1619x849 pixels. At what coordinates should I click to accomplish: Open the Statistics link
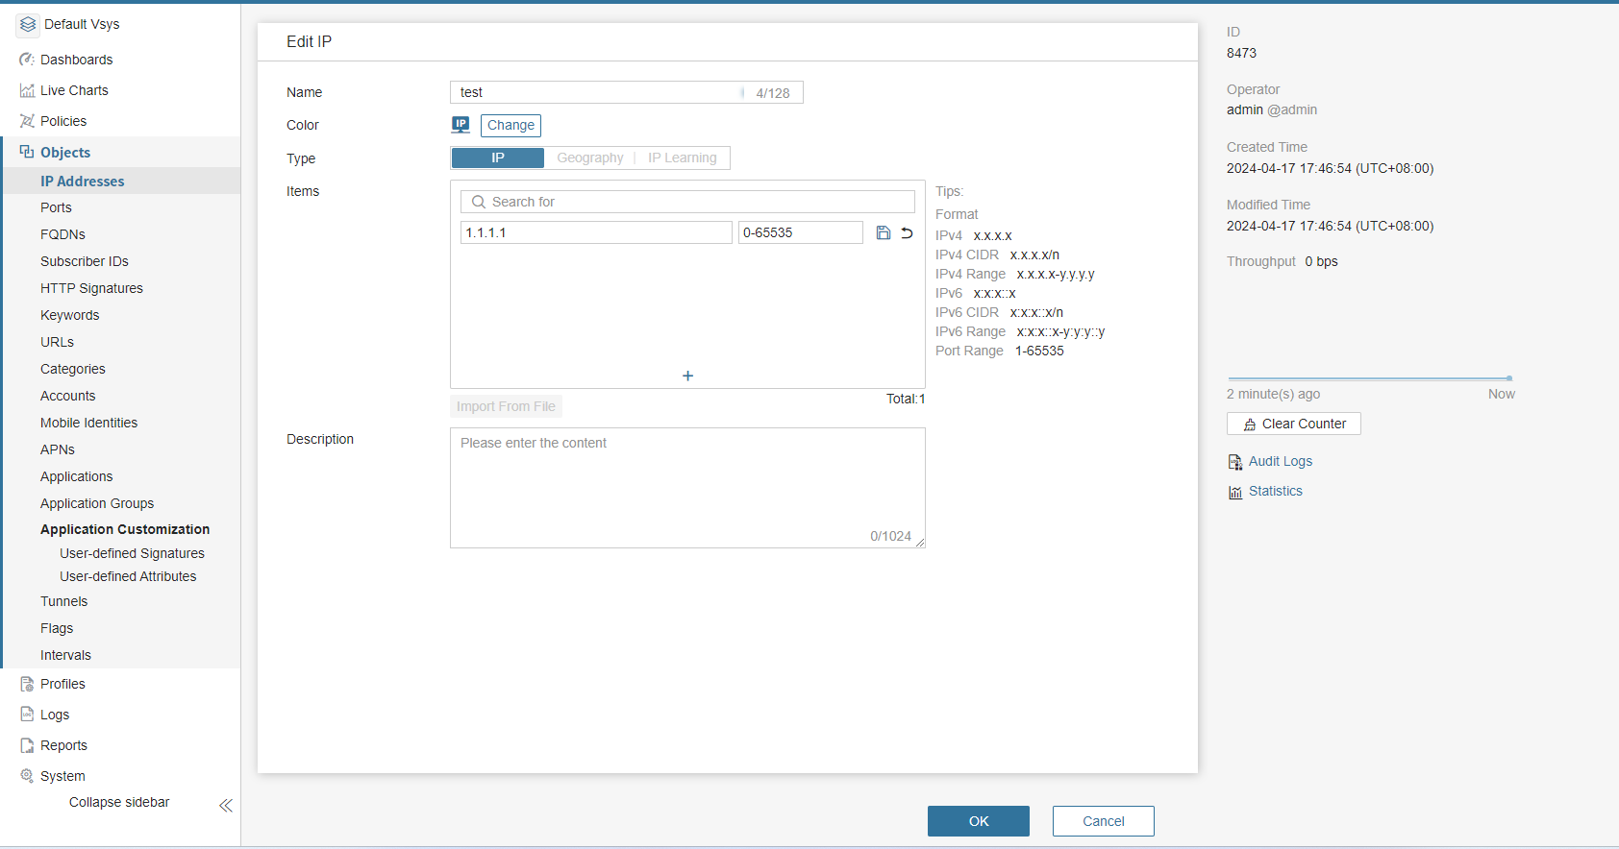tap(1275, 491)
